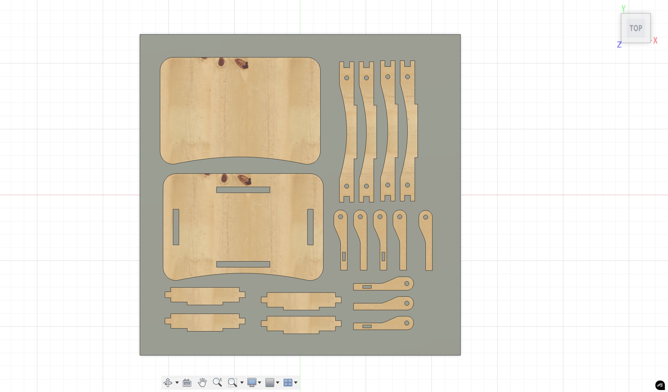Screen dimensions: 668x392
Task: Click the TOP face of the ViewCube
Action: [x=636, y=28]
